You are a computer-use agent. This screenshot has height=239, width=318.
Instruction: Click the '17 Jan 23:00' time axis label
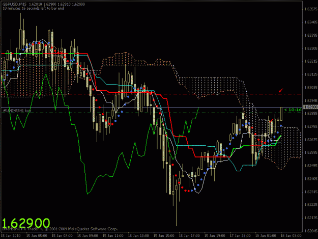pos(240,235)
